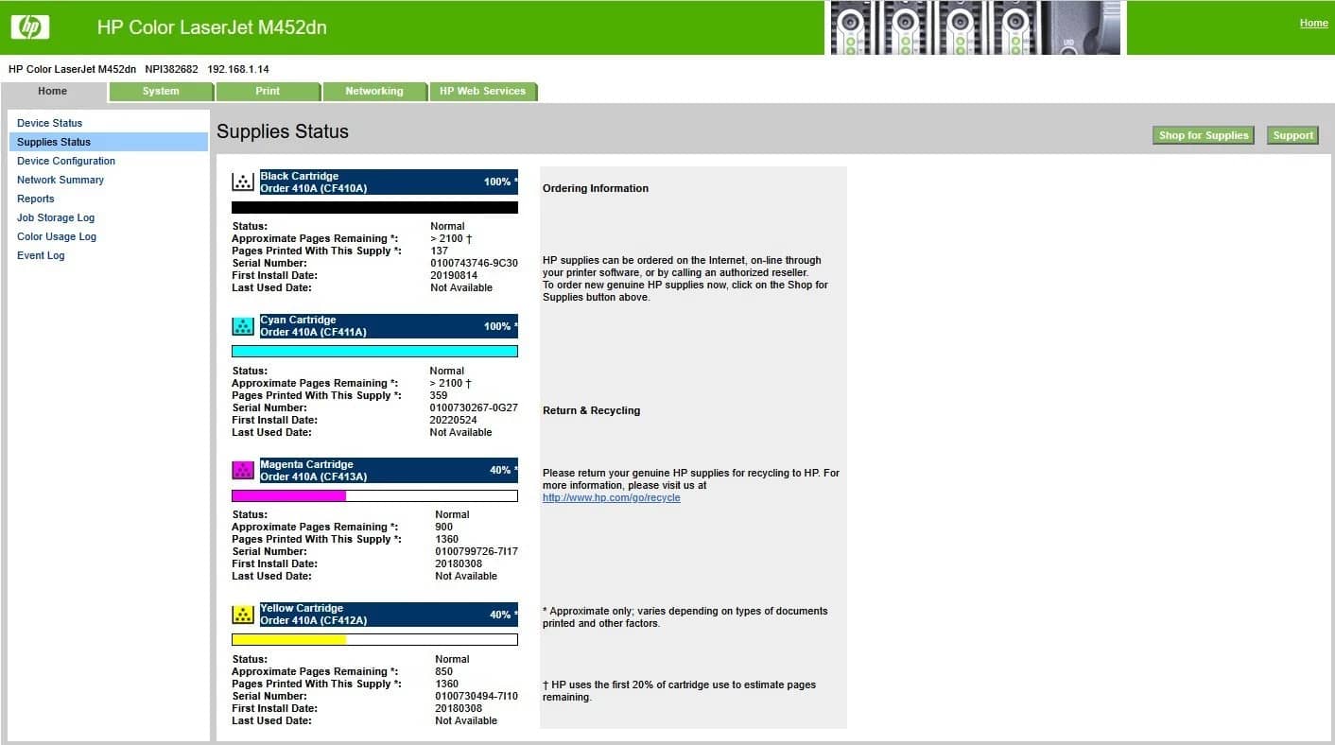Open the Job Storage Log

coord(56,217)
